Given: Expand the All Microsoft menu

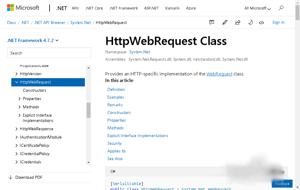Looking at the screenshot, I should pyautogui.click(x=257, y=8).
